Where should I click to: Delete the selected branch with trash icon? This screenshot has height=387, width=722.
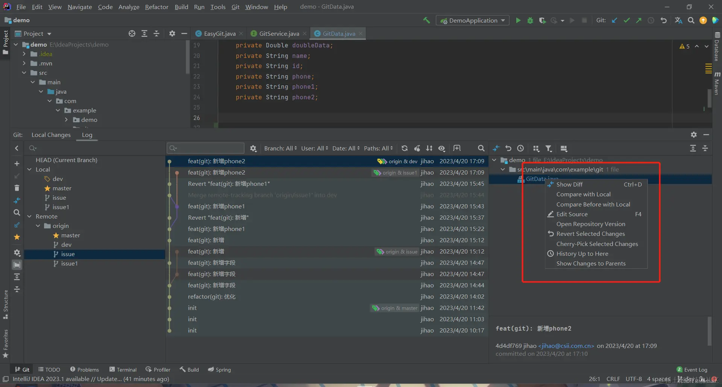coord(17,188)
